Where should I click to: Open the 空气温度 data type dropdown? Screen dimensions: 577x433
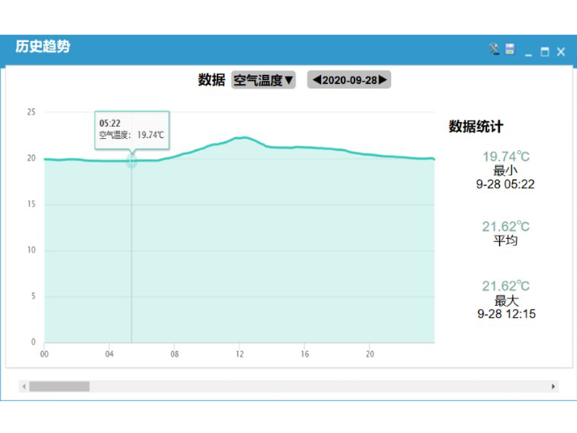(x=263, y=80)
